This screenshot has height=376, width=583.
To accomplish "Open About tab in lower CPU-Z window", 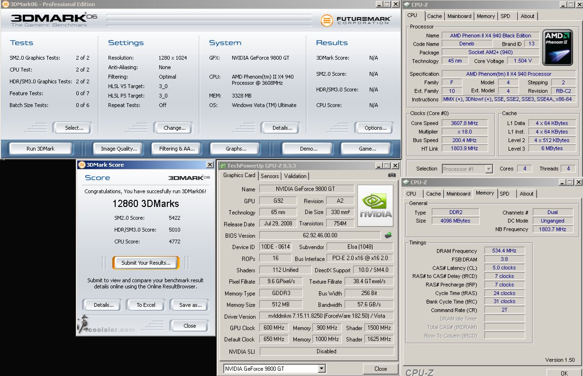I will tap(527, 194).
